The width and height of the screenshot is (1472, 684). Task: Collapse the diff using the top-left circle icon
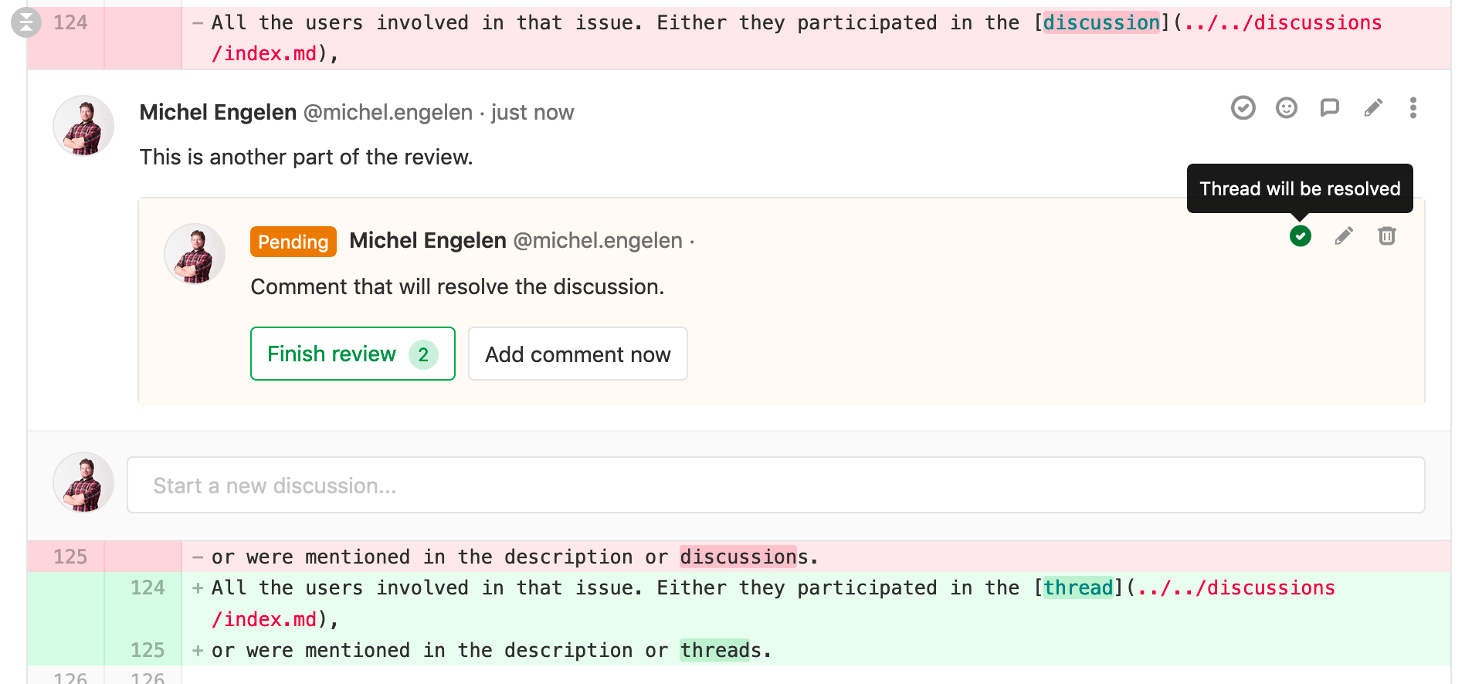point(25,22)
